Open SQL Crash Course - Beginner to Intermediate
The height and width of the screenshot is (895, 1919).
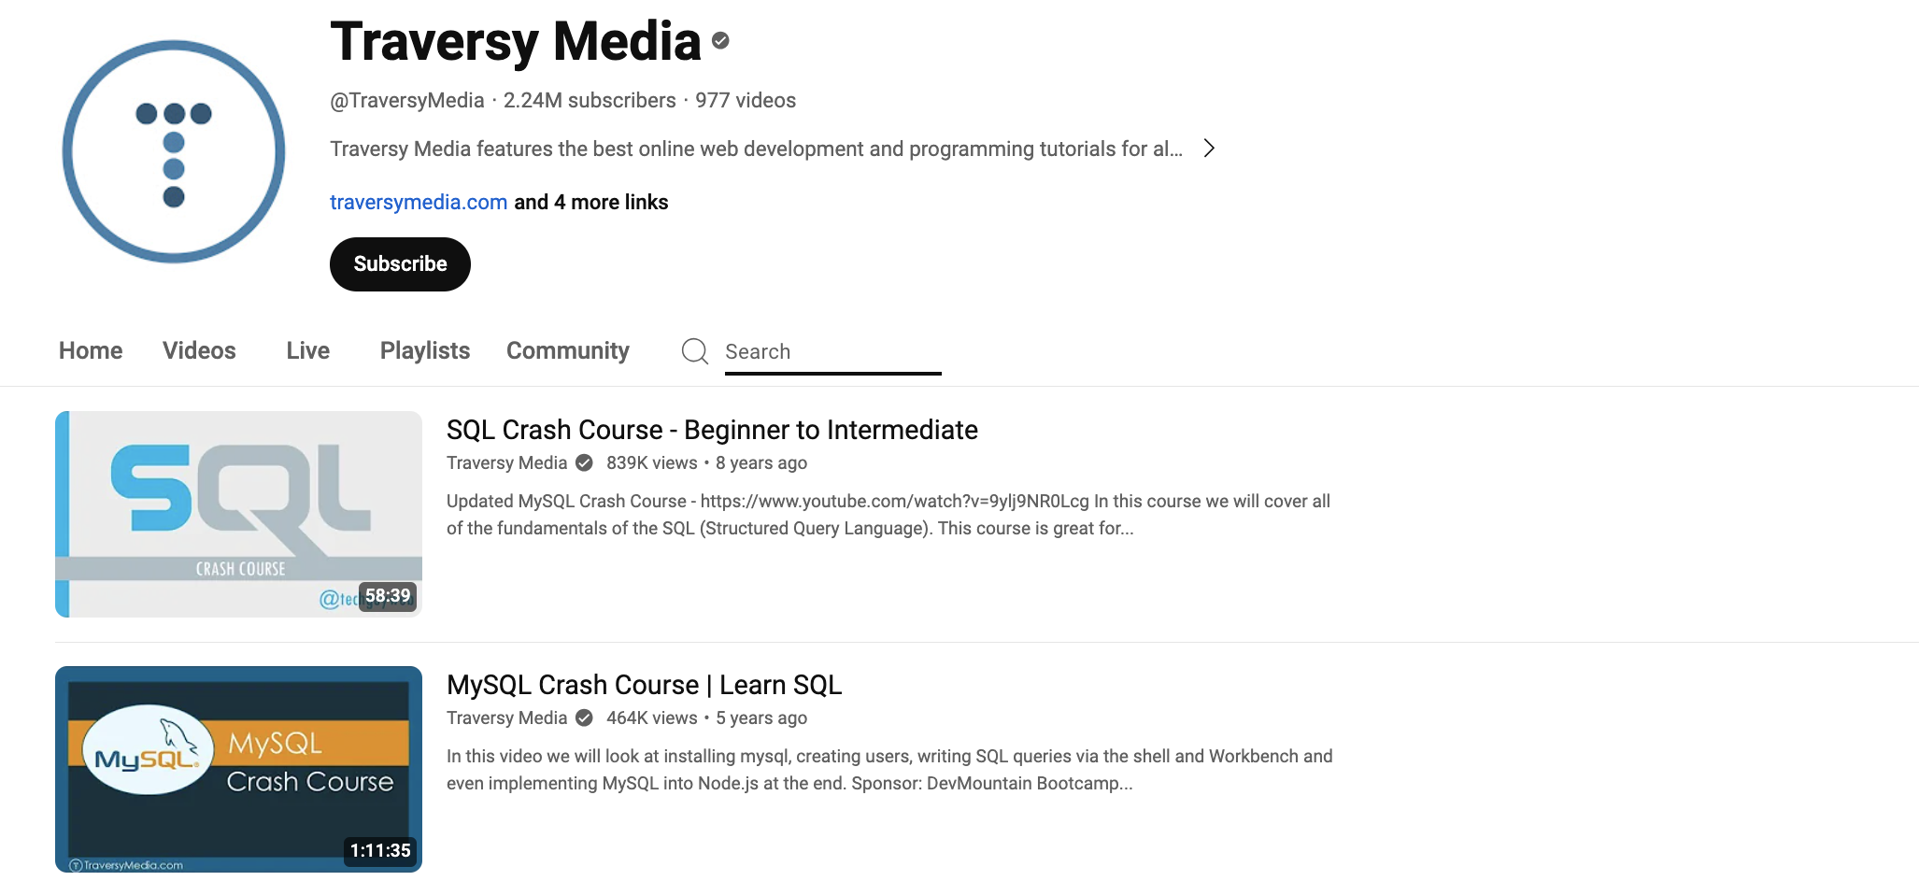coord(710,430)
